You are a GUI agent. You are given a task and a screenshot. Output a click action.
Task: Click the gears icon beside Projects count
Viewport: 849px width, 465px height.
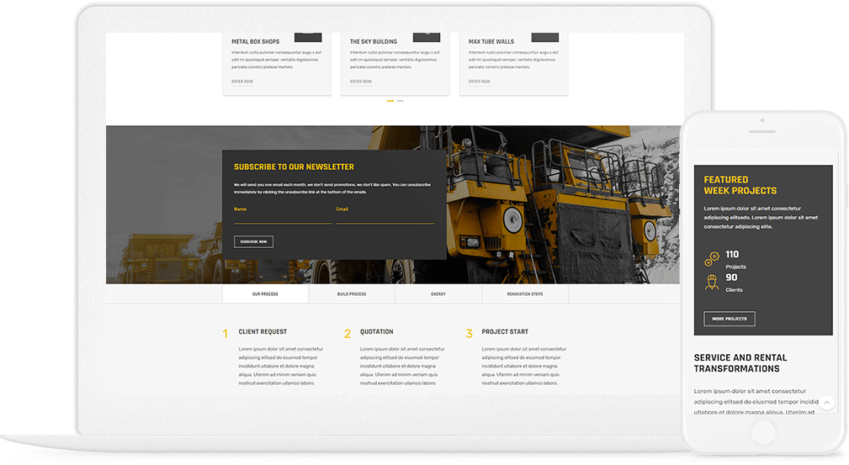click(x=712, y=259)
